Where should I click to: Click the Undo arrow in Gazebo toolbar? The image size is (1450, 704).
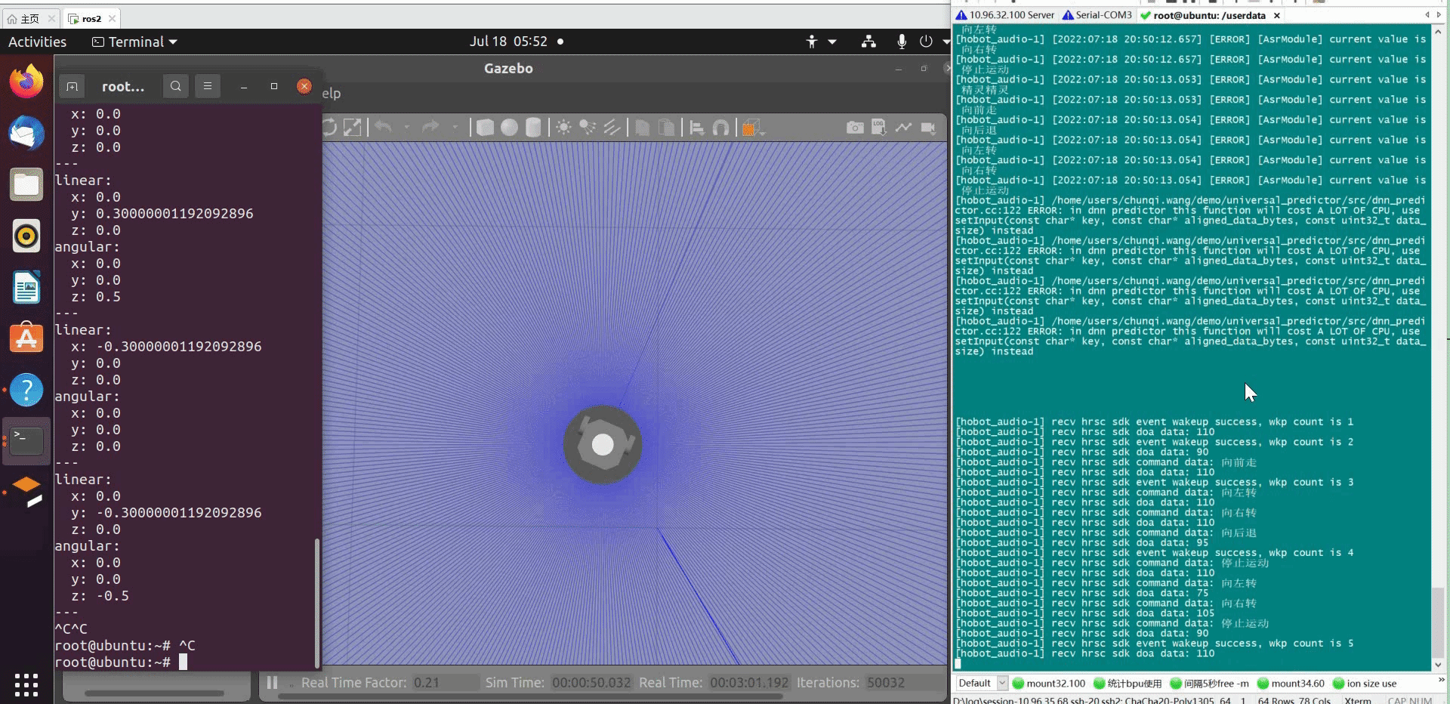(384, 128)
